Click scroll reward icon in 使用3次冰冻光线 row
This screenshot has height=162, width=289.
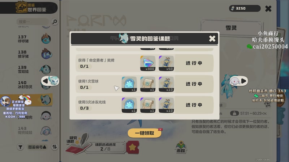pos(148,105)
